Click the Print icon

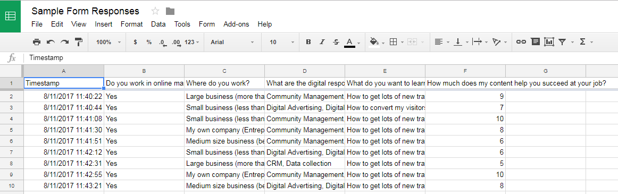coord(37,42)
